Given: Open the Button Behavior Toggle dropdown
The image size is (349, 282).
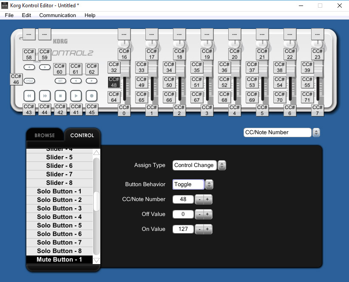Looking at the screenshot, I should (188, 184).
